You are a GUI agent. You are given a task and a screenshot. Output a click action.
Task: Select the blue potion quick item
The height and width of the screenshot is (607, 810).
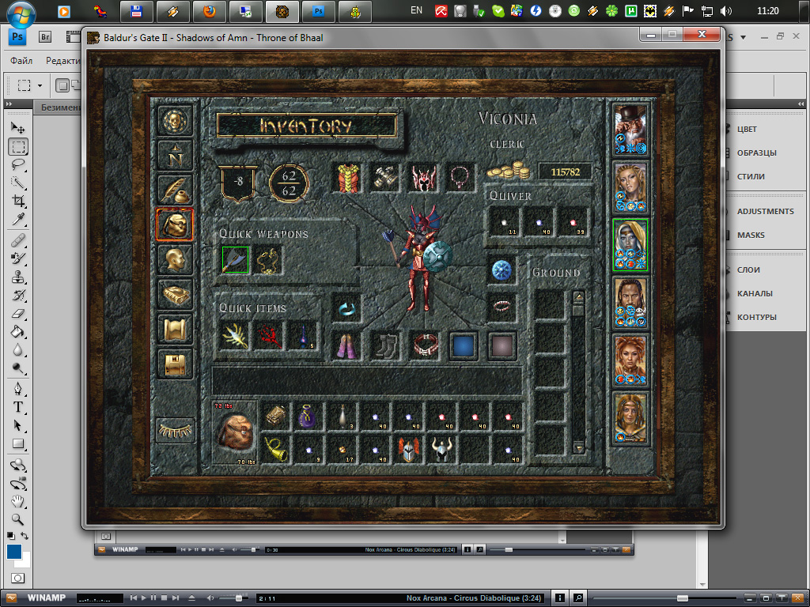(304, 336)
